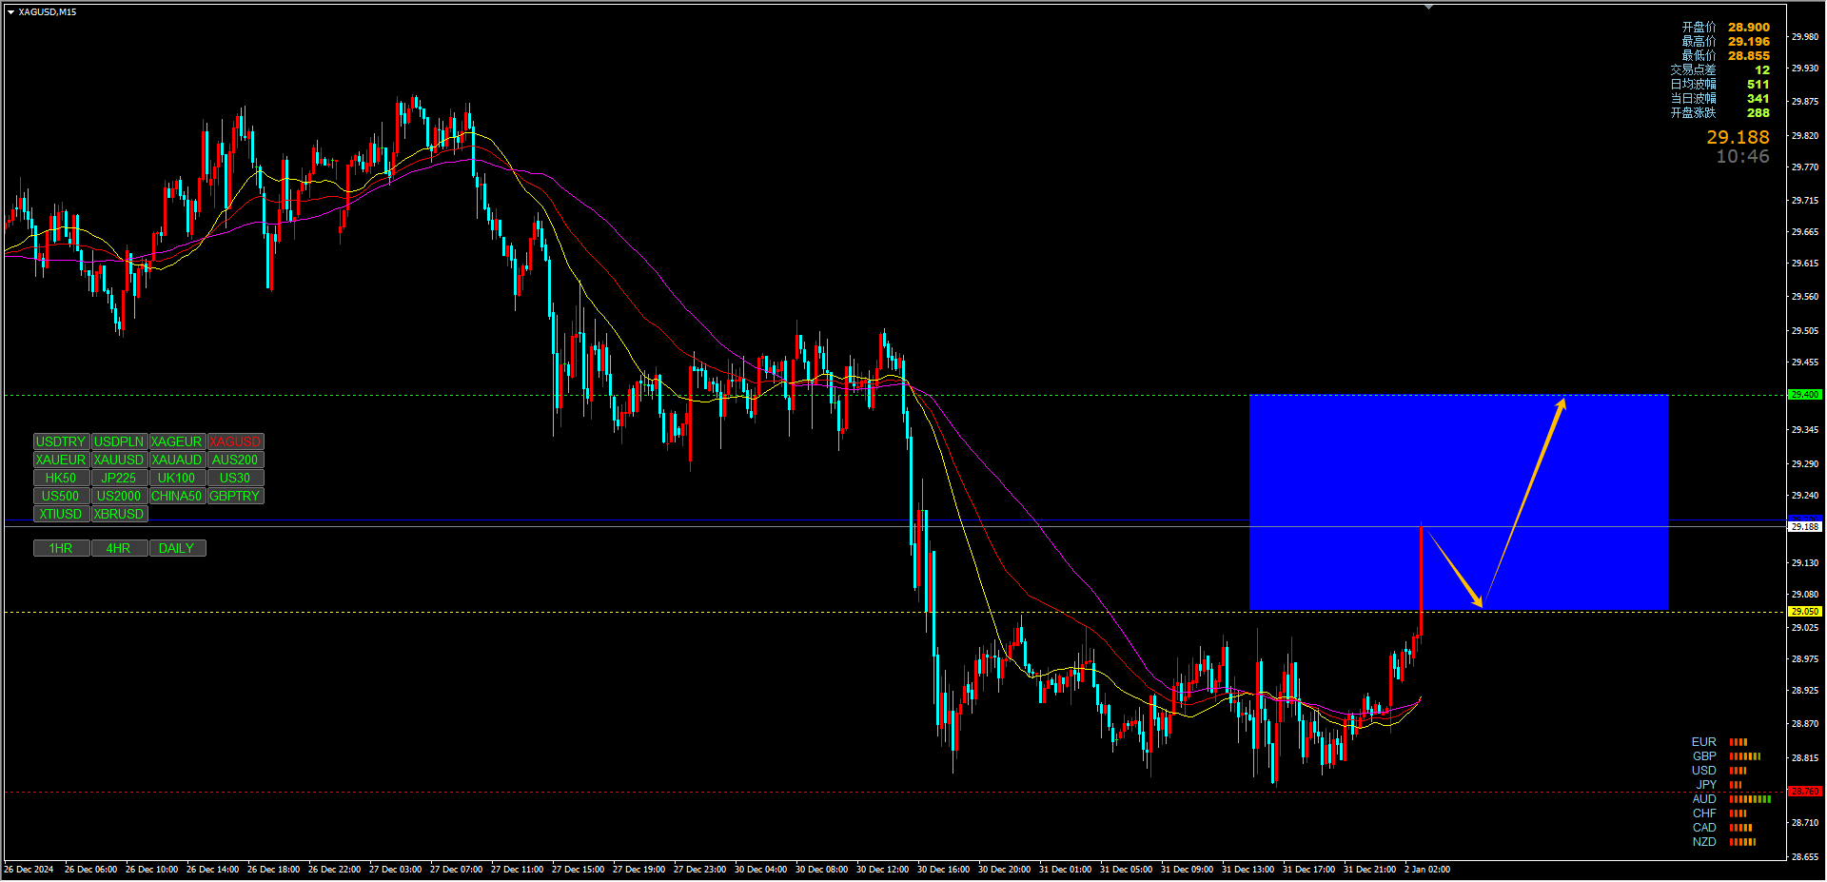Image resolution: width=1827 pixels, height=882 pixels.
Task: Select the green 29.400 price level label
Action: click(1805, 394)
